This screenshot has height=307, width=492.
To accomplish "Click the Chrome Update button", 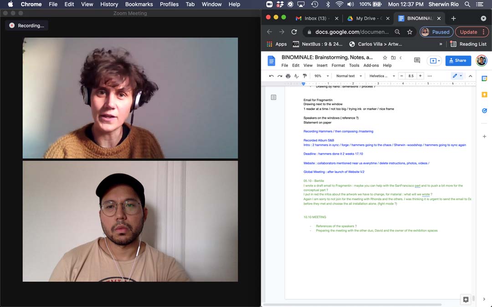I will [x=471, y=32].
